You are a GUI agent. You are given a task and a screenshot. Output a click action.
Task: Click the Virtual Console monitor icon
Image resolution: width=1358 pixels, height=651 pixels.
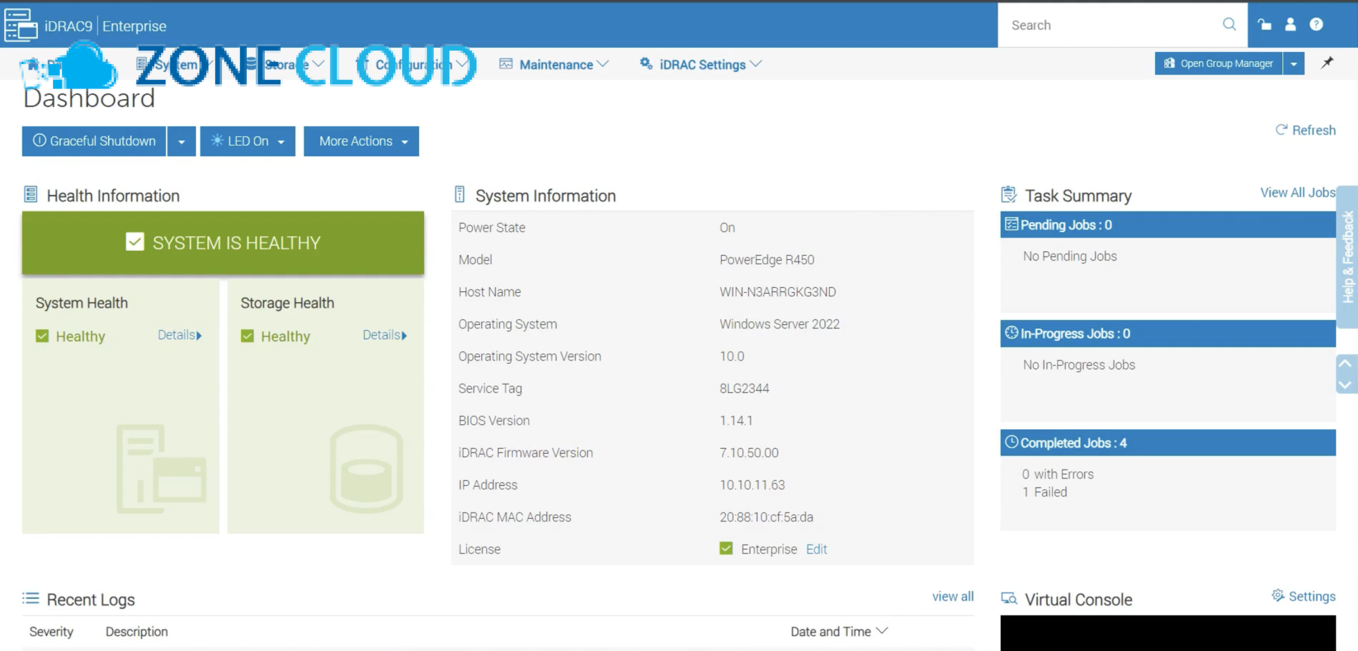[1009, 599]
